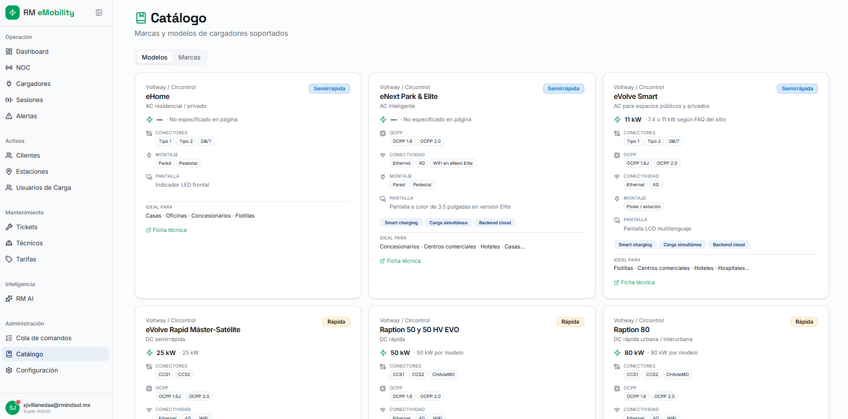Open Tickets under Mantenimiento

[55, 227]
